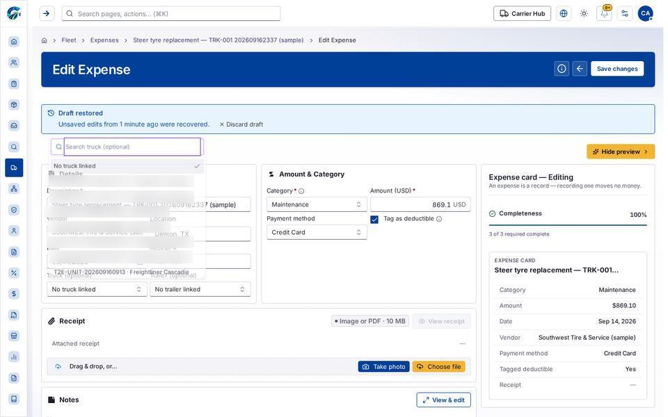Expand the No trailer linked dropdown
This screenshot has width=668, height=417.
point(200,289)
